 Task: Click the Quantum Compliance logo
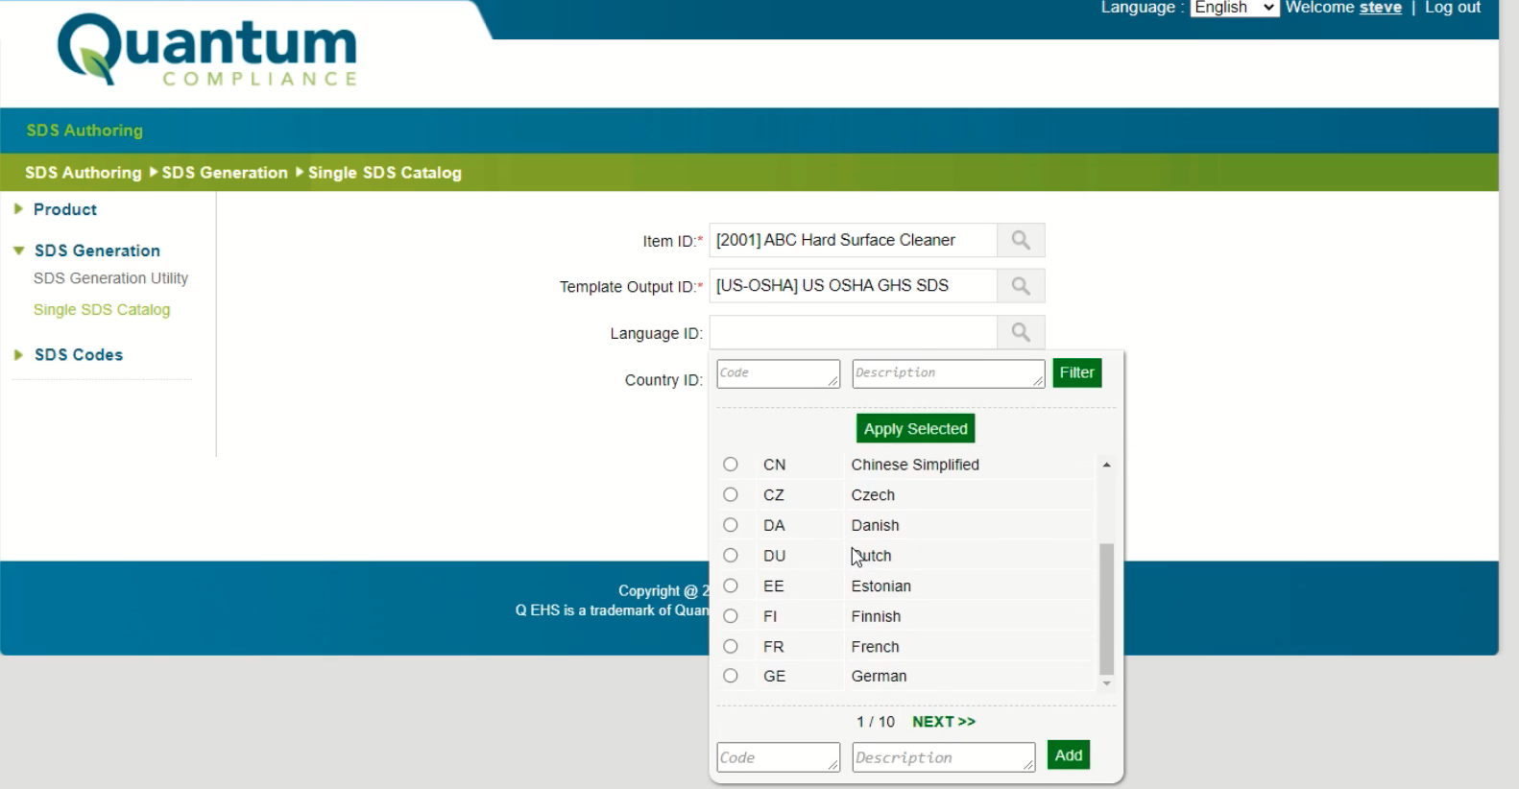tap(207, 51)
